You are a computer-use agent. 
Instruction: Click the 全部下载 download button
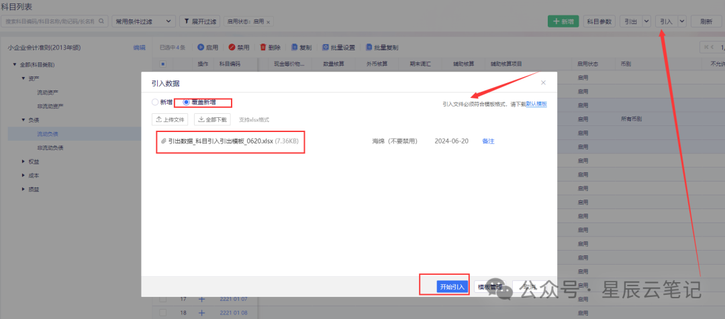(x=212, y=119)
